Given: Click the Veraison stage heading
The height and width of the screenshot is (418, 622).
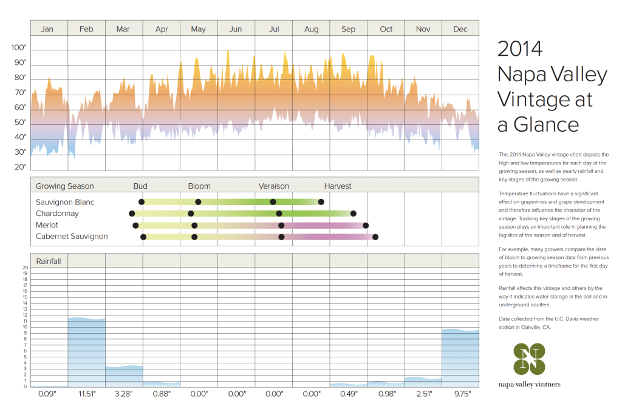Looking at the screenshot, I should click(274, 186).
